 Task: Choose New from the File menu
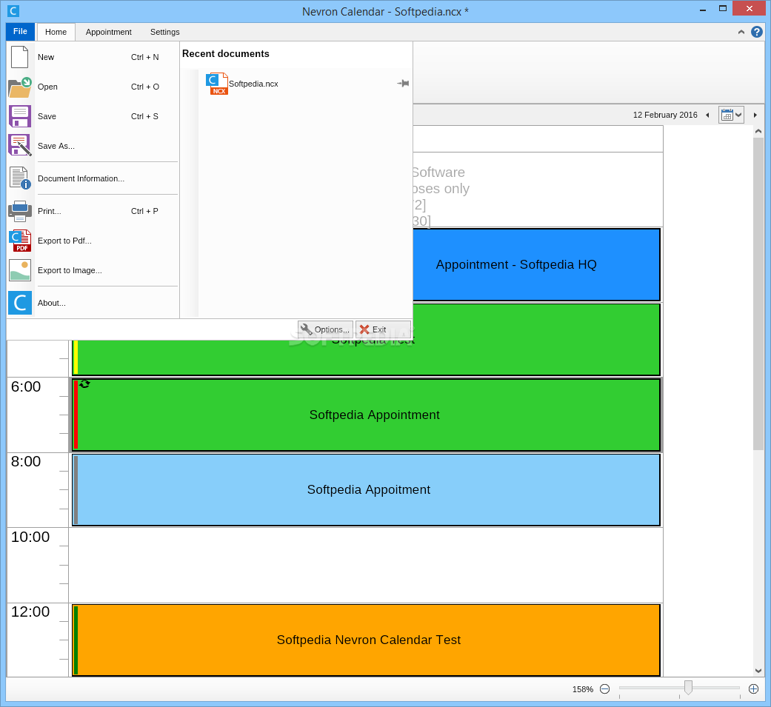93,57
